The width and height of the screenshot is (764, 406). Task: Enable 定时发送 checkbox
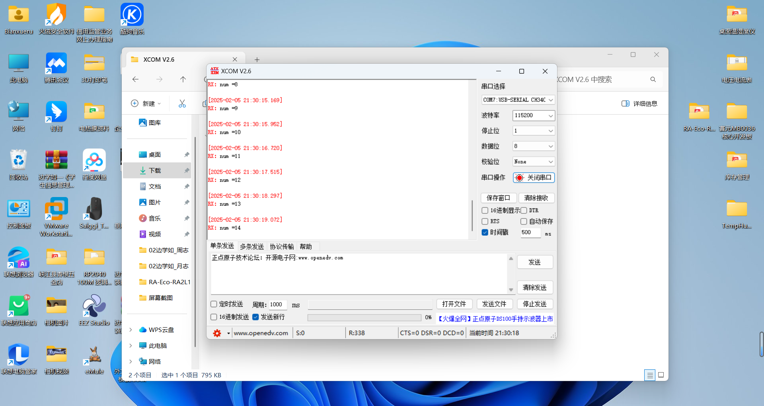[x=214, y=304]
